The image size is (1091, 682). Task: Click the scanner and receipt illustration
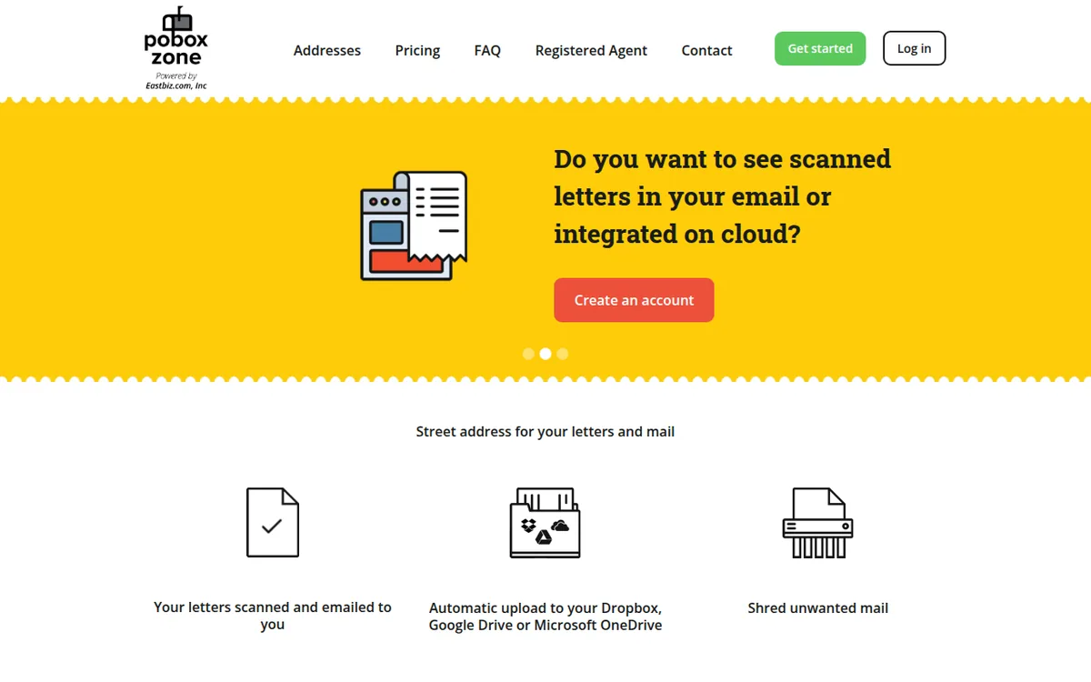414,226
